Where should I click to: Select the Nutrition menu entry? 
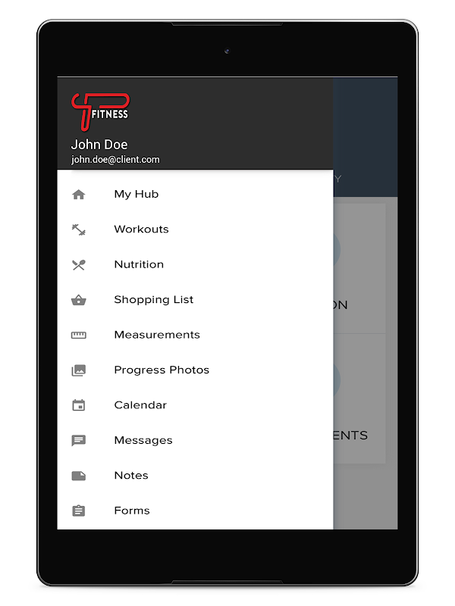195,264
